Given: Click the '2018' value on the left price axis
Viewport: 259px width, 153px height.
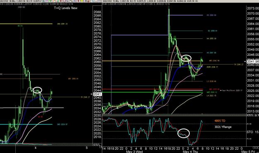Looking at the screenshot, I should [97, 137].
